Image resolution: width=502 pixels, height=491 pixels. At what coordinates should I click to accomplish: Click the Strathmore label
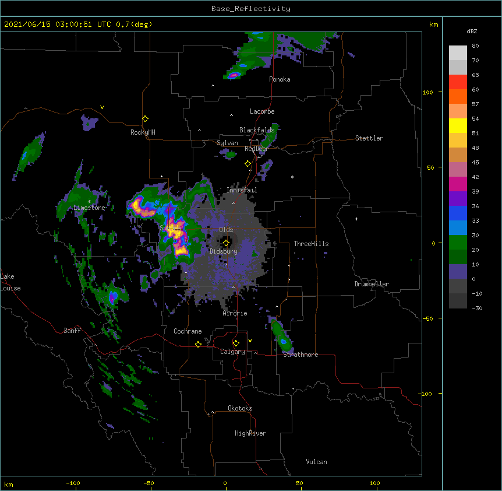(x=301, y=355)
